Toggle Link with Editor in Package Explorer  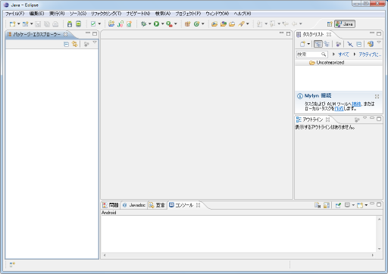pos(74,44)
